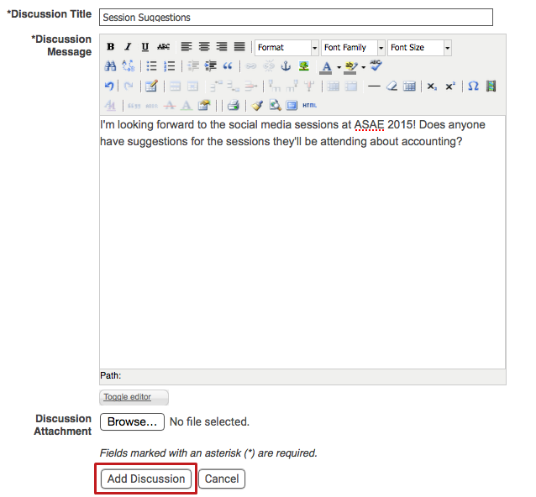536x497 pixels.
Task: Toggle bold formatting in editor toolbar
Action: tap(110, 47)
